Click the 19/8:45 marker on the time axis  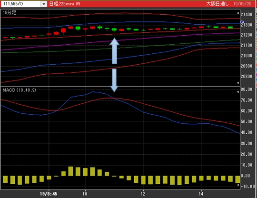(49, 194)
